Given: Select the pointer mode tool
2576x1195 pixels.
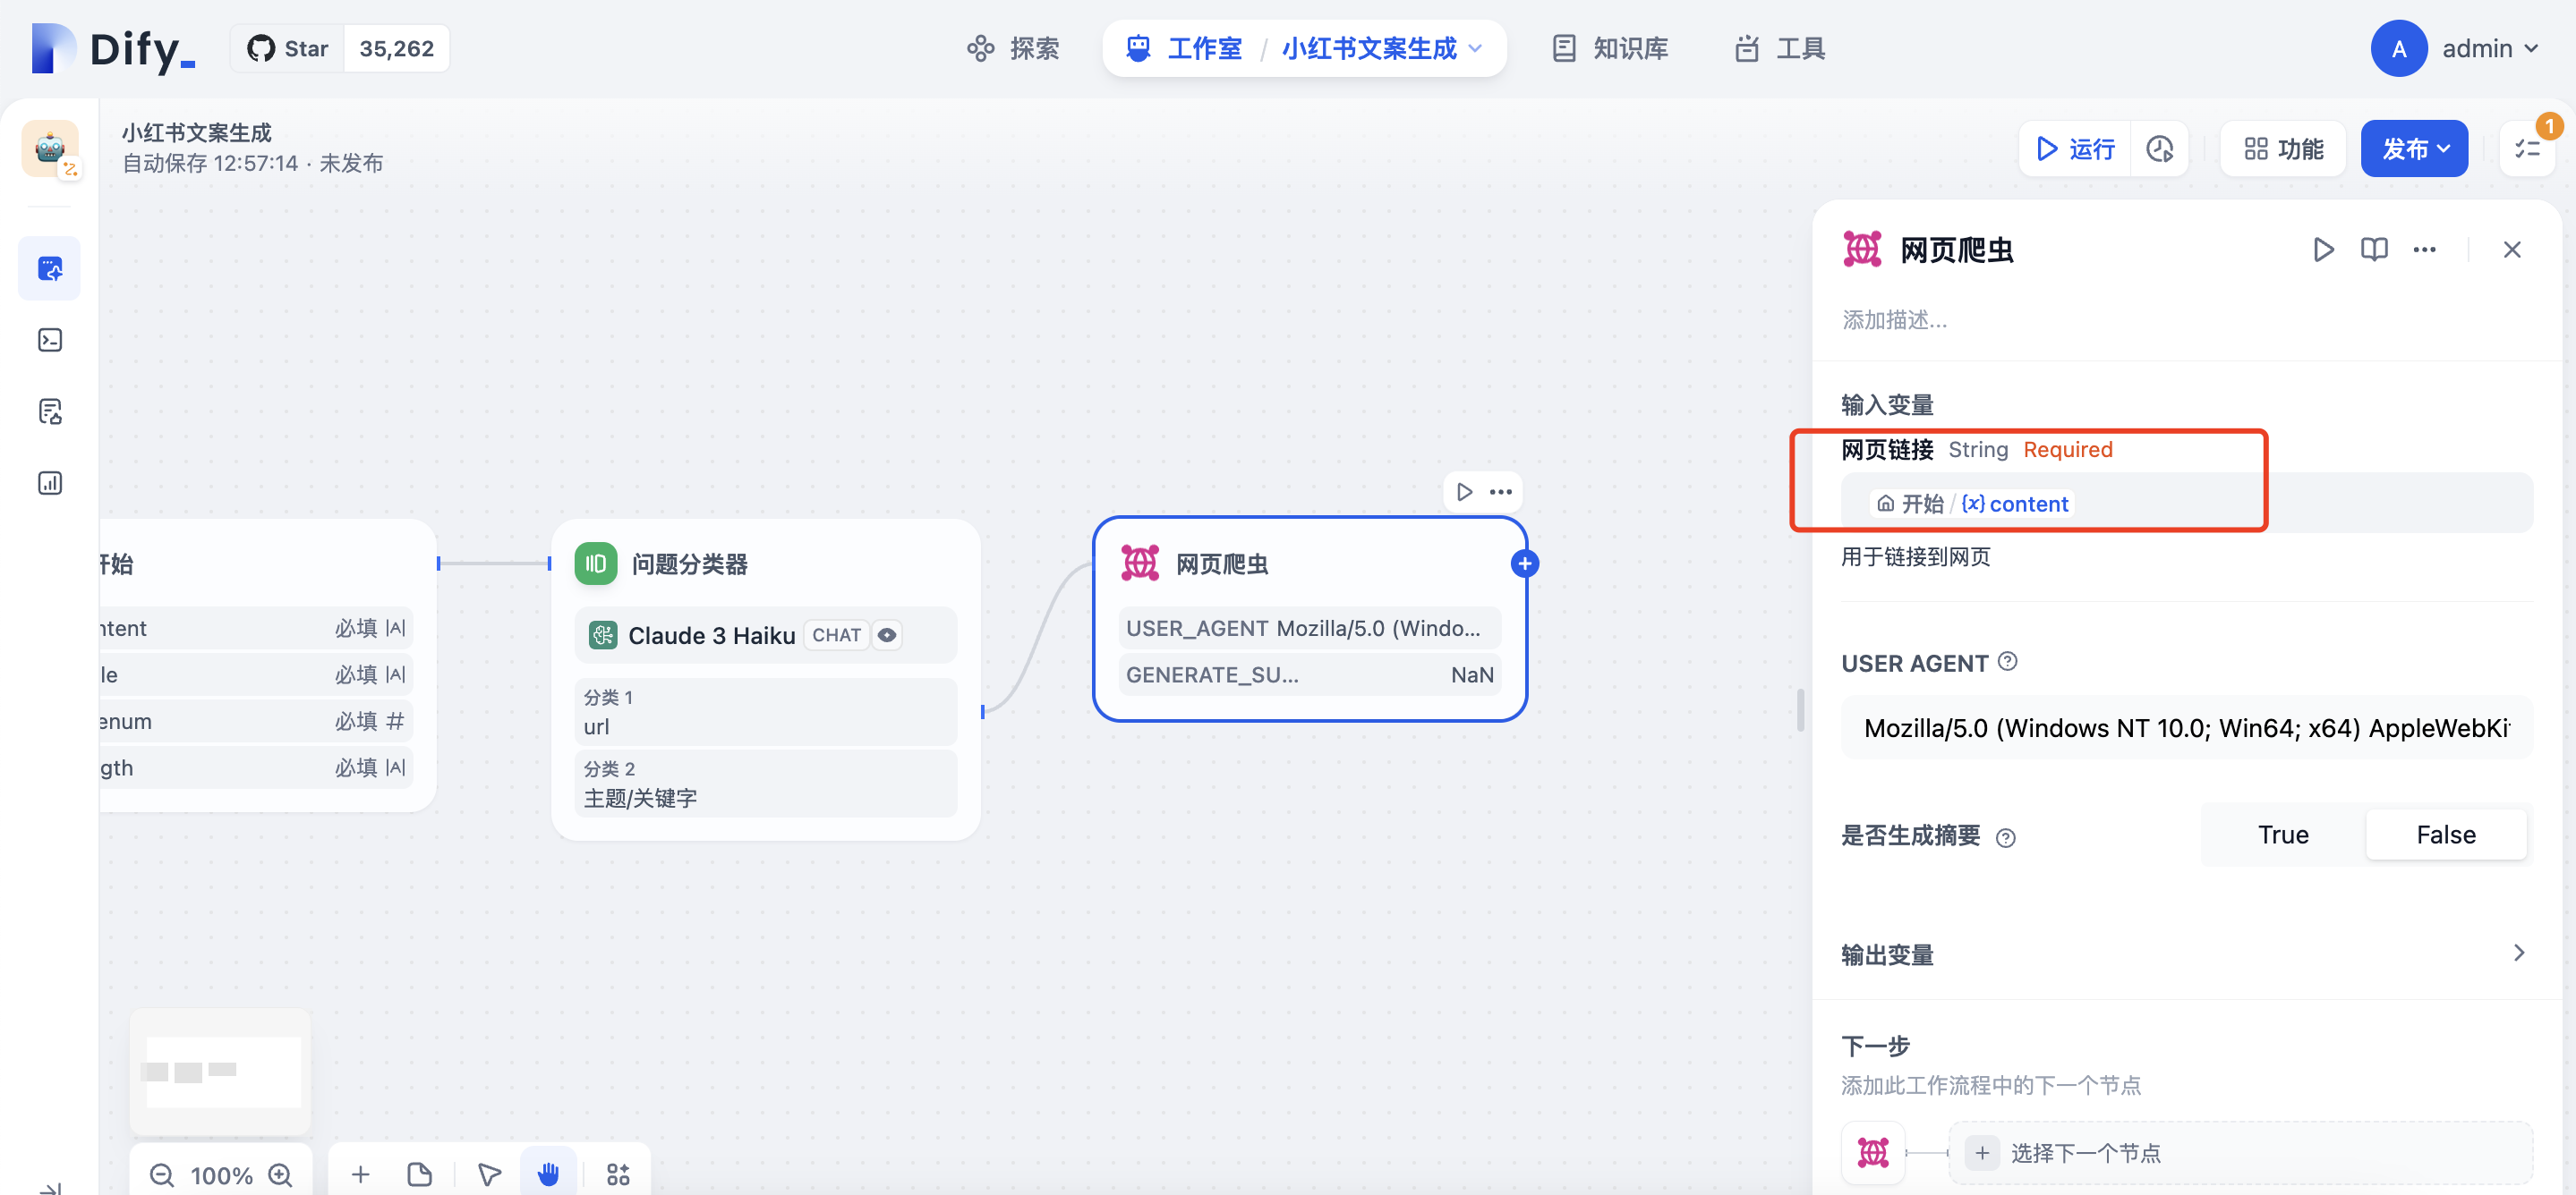Looking at the screenshot, I should (x=489, y=1174).
